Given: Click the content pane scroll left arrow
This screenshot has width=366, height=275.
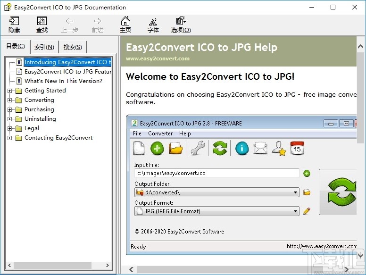Looking at the screenshot, I should pyautogui.click(x=132, y=270).
